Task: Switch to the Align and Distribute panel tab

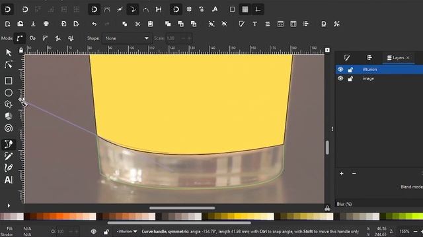Action: pos(369,57)
